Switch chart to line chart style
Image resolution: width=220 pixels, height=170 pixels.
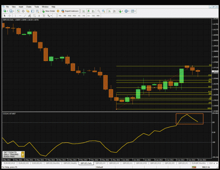[x=93, y=11]
